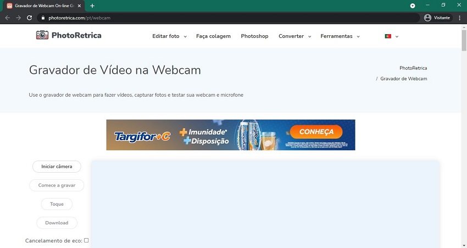Open the language selector chevron

[397, 36]
